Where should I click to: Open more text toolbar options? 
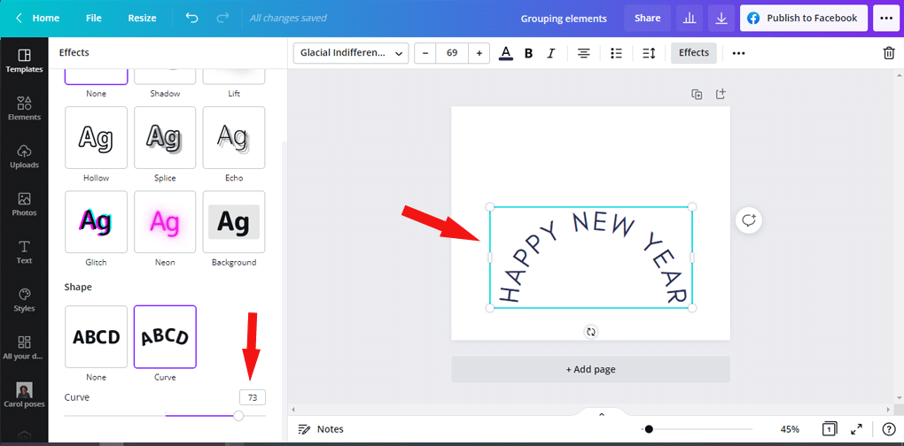738,53
